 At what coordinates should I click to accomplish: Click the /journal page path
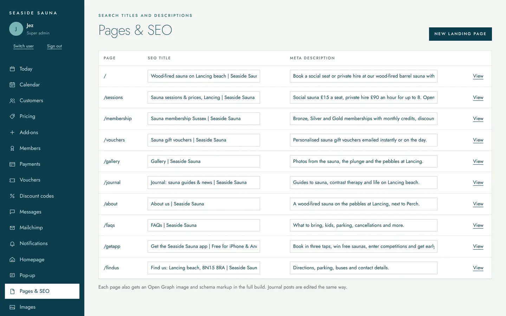[x=112, y=183]
